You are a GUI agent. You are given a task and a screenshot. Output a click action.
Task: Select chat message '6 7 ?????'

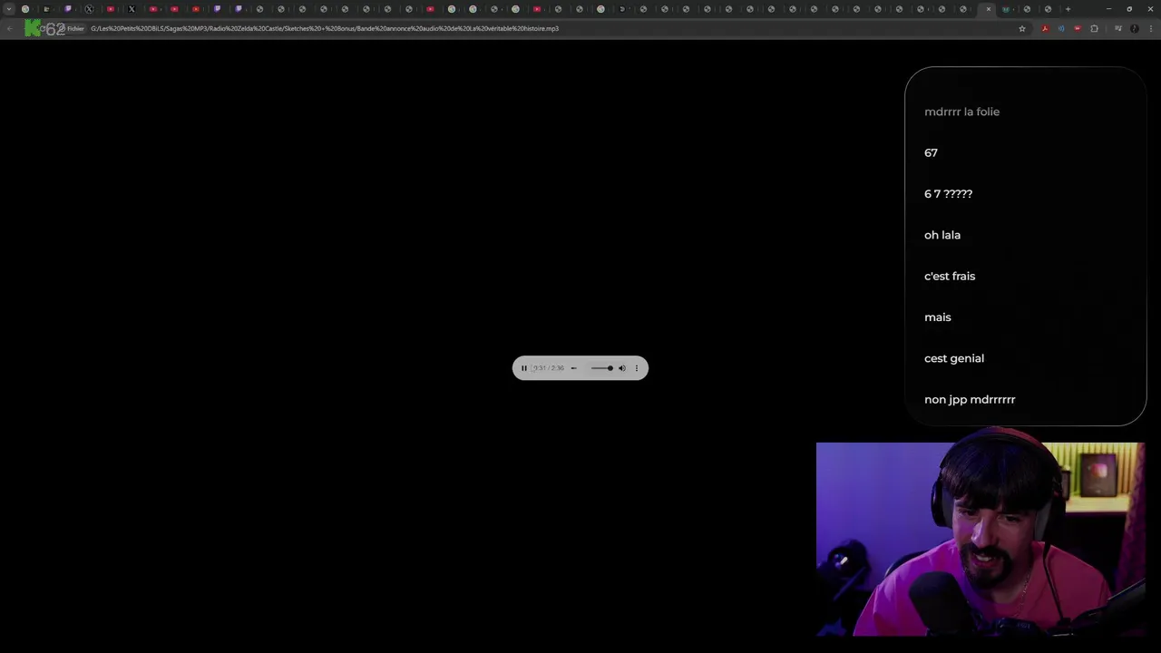tap(948, 194)
